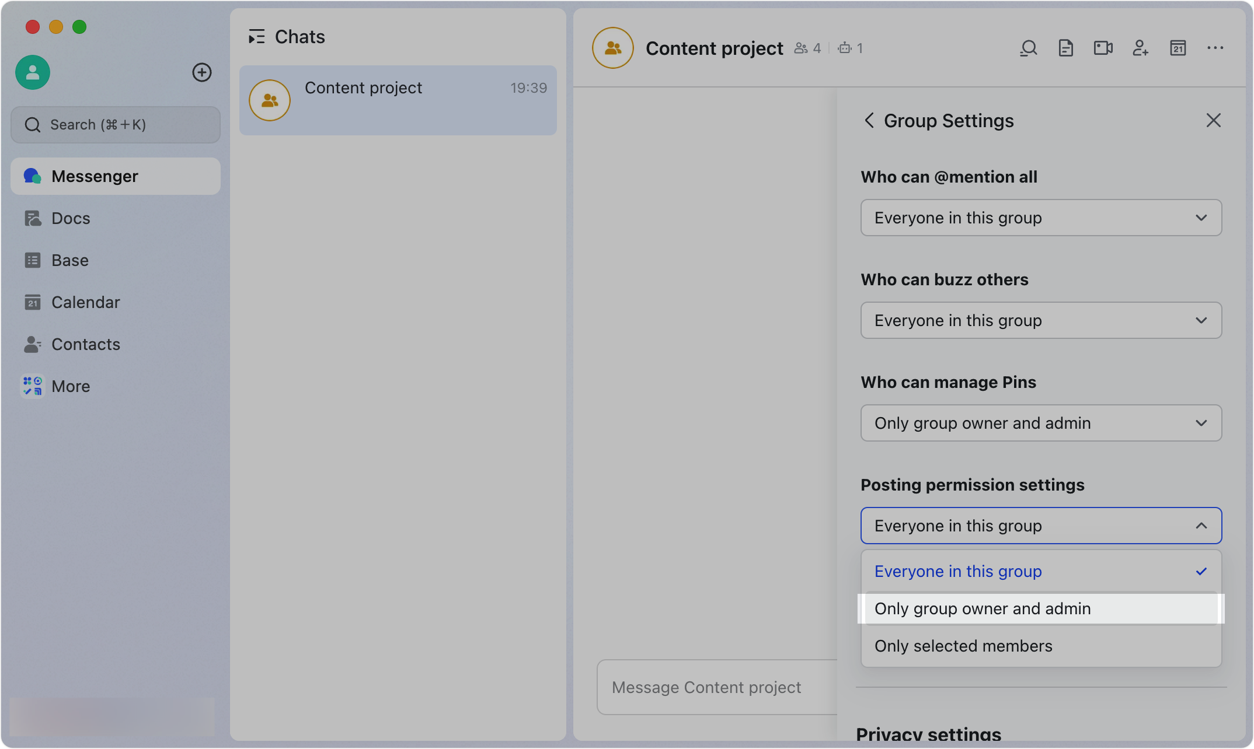The width and height of the screenshot is (1254, 749).
Task: Click the green profile avatar
Action: coord(33,72)
